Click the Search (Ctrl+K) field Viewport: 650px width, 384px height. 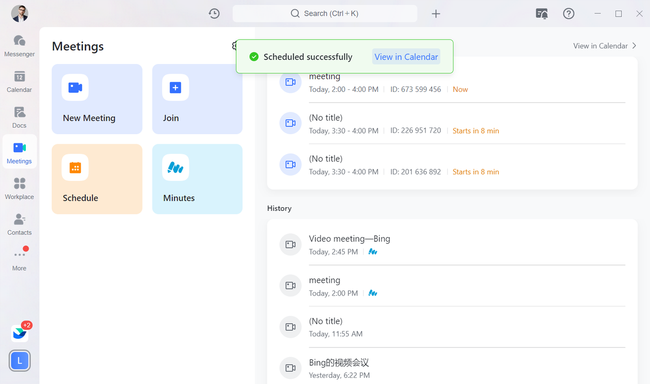324,14
